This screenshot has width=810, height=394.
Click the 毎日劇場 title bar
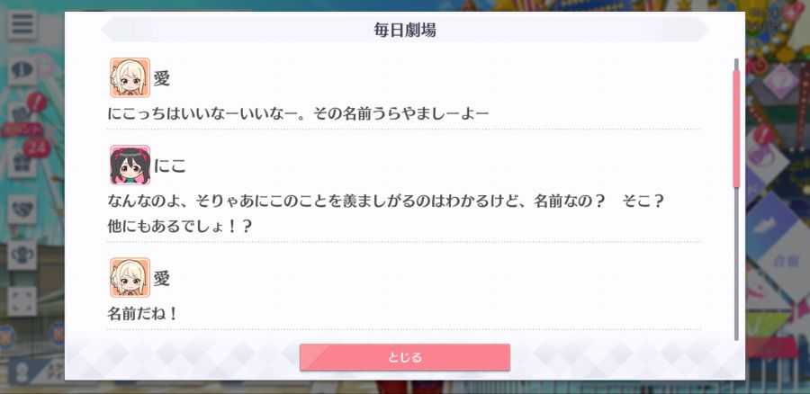pyautogui.click(x=405, y=30)
